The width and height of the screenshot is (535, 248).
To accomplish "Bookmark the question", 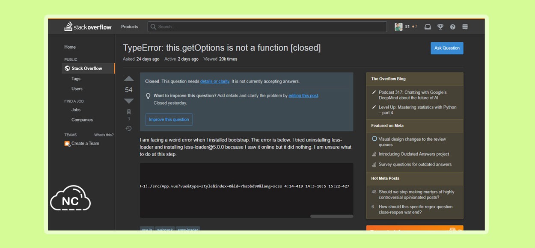I will click(129, 112).
